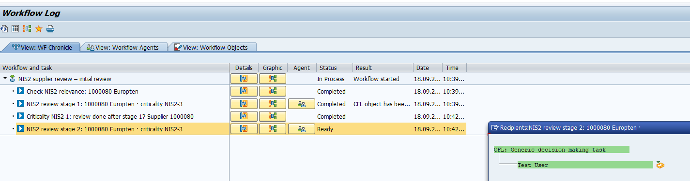Click Workflow started result cell

tap(376, 79)
